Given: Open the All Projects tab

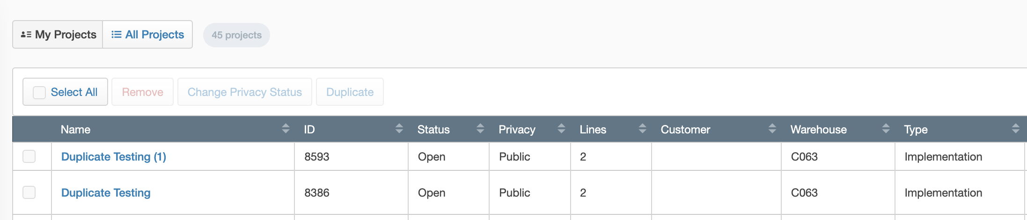Looking at the screenshot, I should [x=148, y=35].
